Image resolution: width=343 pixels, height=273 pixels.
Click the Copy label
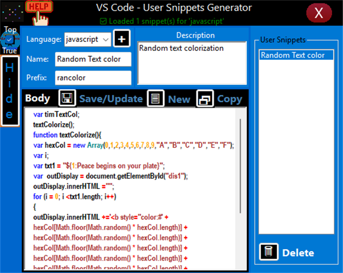[x=229, y=99]
